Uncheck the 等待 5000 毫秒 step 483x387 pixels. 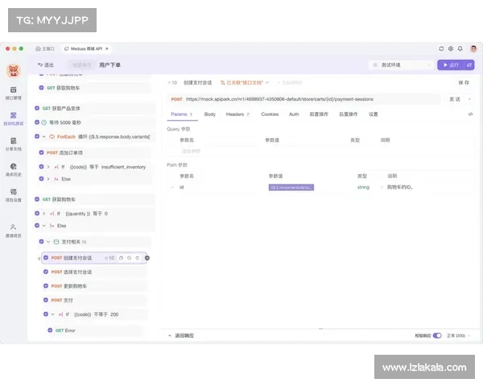point(37,123)
